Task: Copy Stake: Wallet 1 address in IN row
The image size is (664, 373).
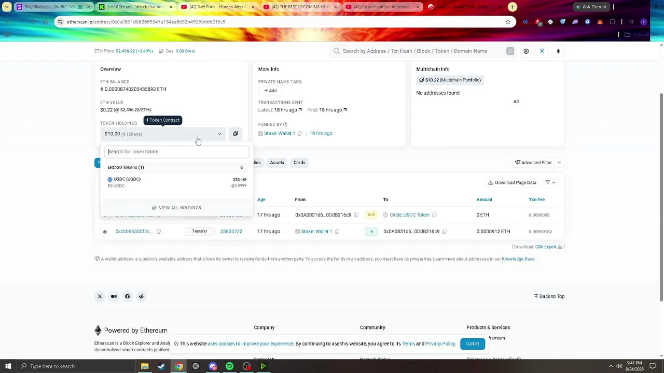Action: [337, 232]
